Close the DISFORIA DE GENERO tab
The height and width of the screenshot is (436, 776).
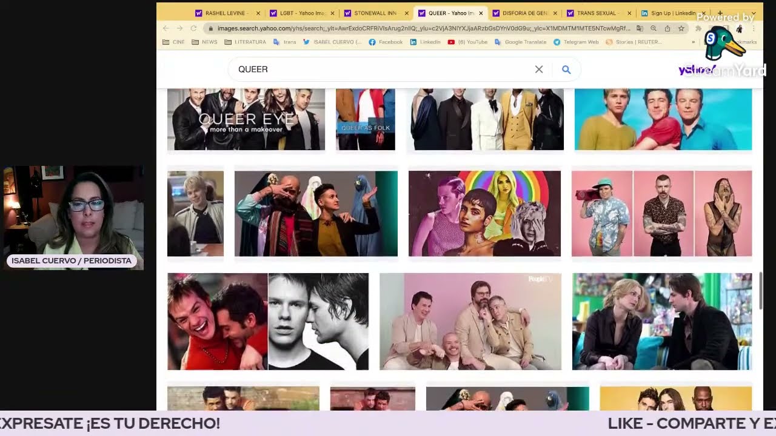point(555,13)
